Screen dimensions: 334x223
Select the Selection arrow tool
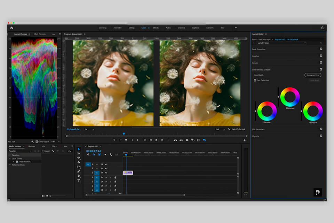(x=79, y=149)
